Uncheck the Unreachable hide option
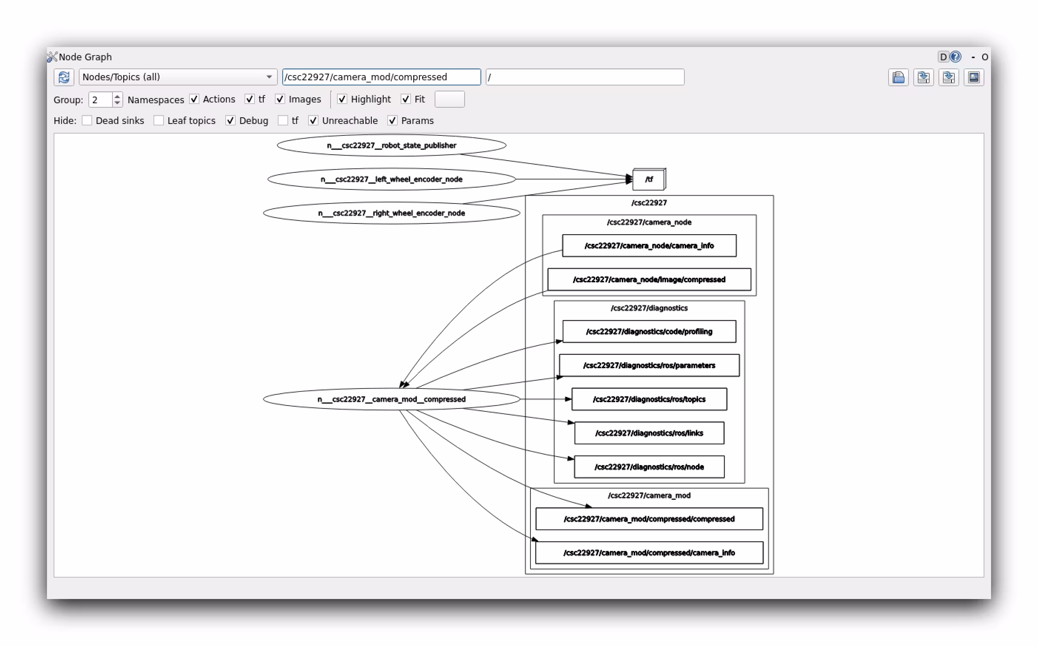 313,121
